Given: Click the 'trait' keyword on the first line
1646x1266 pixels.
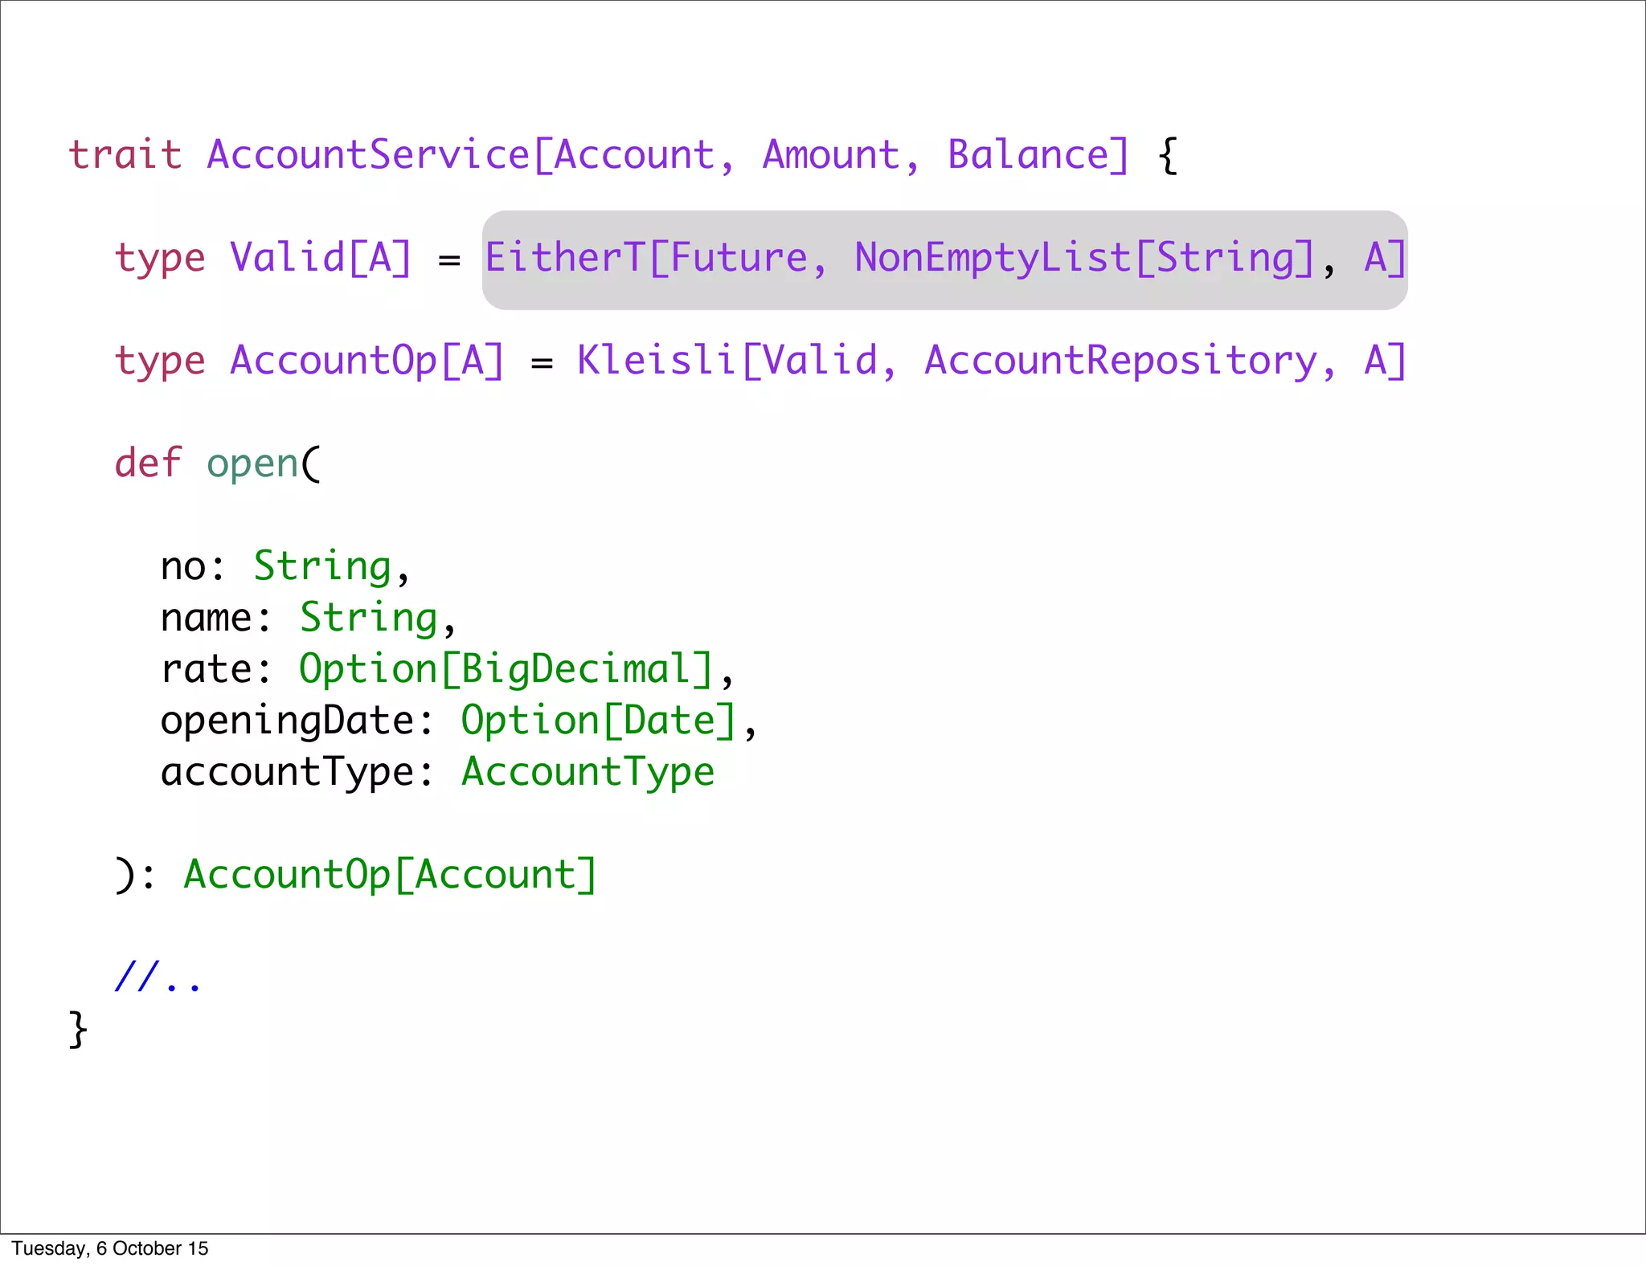Looking at the screenshot, I should click(125, 154).
